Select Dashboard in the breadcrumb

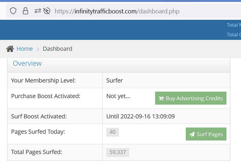[x=57, y=49]
